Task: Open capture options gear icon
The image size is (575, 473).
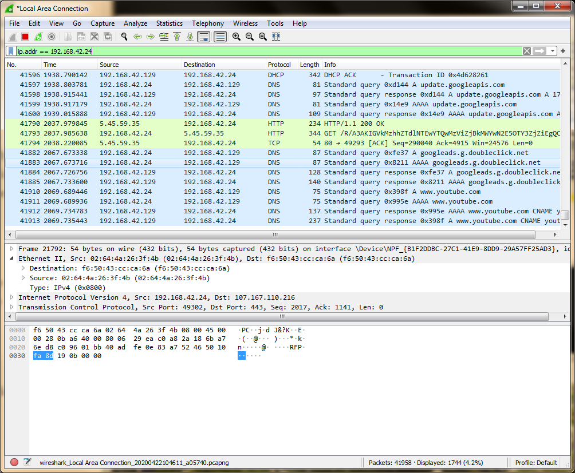Action: click(52, 37)
